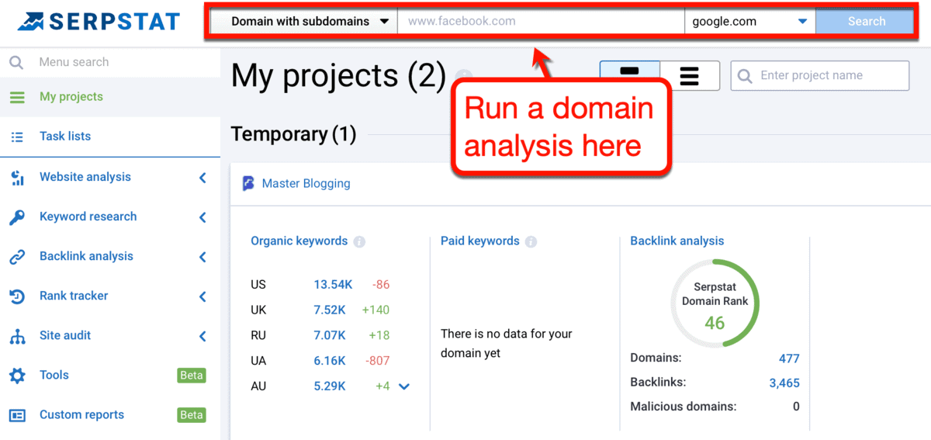Screen dimensions: 931x440
Task: Expand the Backlink analysis submenu chevron
Action: pos(203,257)
